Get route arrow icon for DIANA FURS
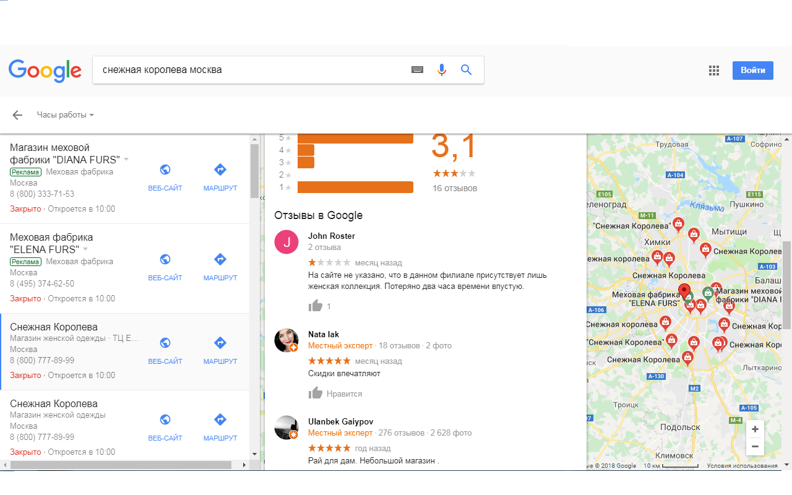This screenshot has height=495, width=792. pos(220,170)
